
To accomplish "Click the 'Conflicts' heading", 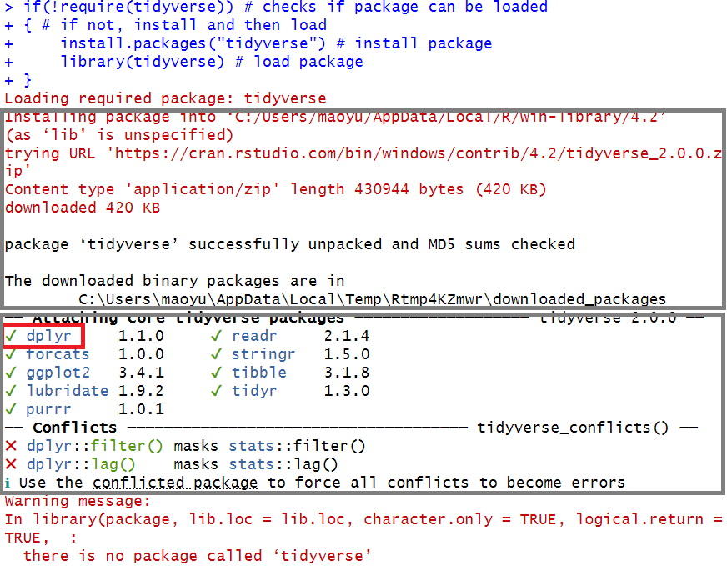I will (75, 428).
